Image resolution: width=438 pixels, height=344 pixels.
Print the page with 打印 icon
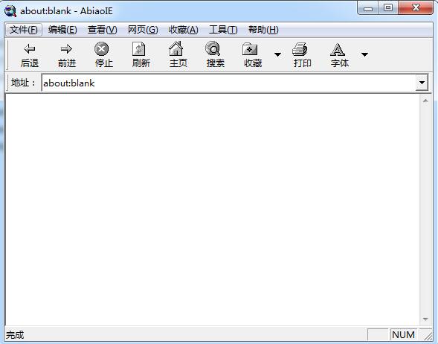tap(300, 49)
